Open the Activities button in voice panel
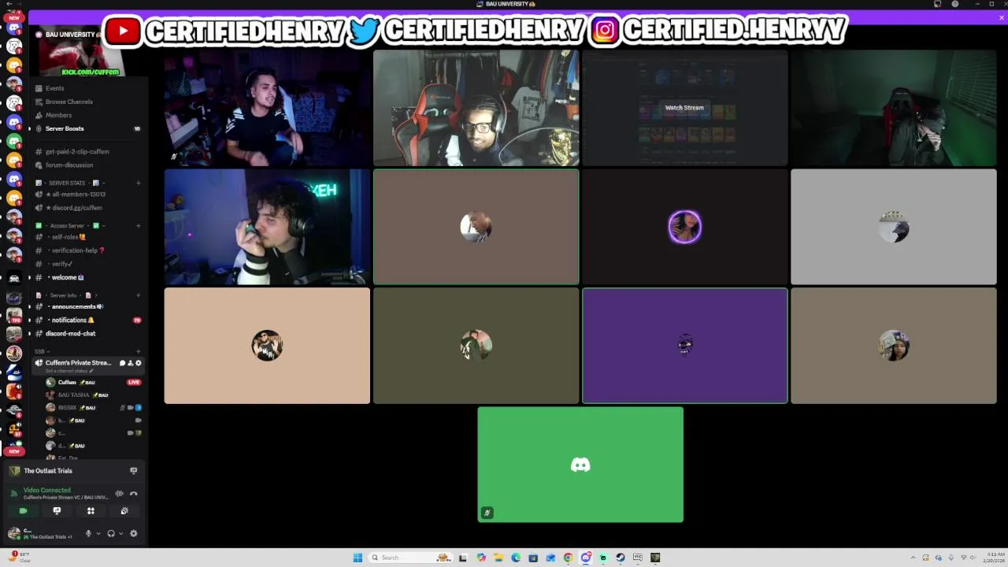1008x567 pixels. click(x=91, y=511)
